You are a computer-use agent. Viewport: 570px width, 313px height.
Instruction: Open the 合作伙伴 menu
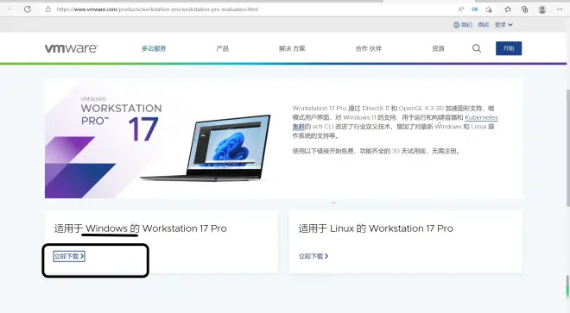(x=368, y=48)
